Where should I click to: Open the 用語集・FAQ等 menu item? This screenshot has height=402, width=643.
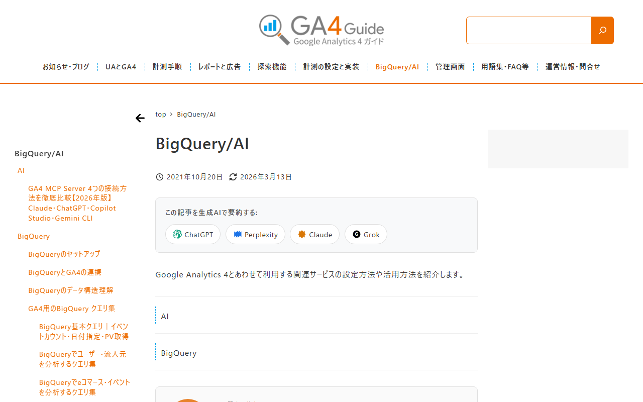(x=505, y=67)
